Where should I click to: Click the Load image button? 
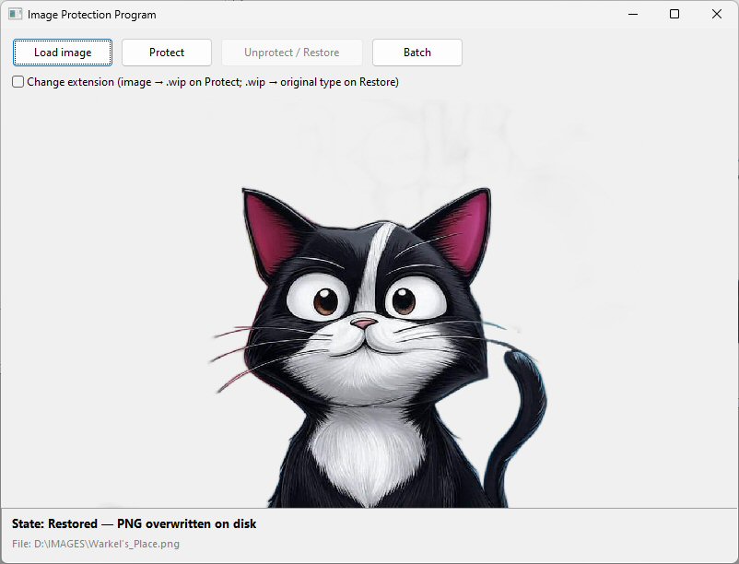63,53
